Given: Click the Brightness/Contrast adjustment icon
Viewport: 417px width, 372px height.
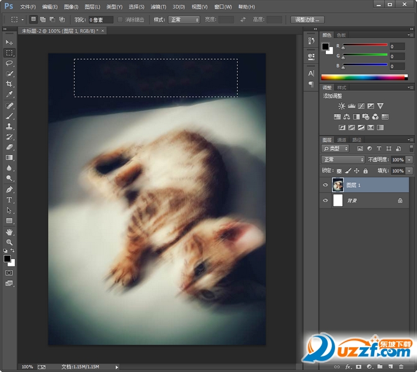Looking at the screenshot, I should tap(341, 107).
